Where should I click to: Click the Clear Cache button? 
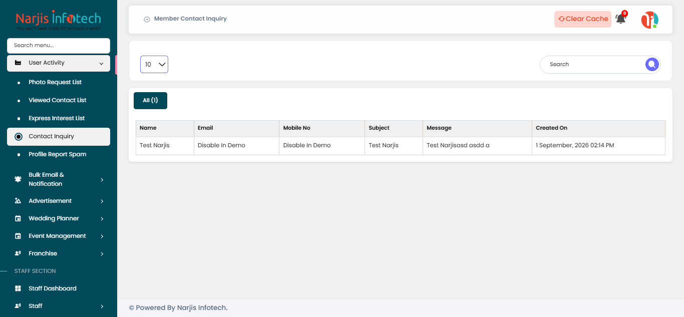point(583,19)
